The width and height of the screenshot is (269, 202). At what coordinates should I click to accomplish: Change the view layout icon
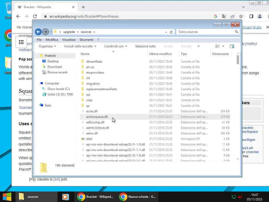coord(217,46)
